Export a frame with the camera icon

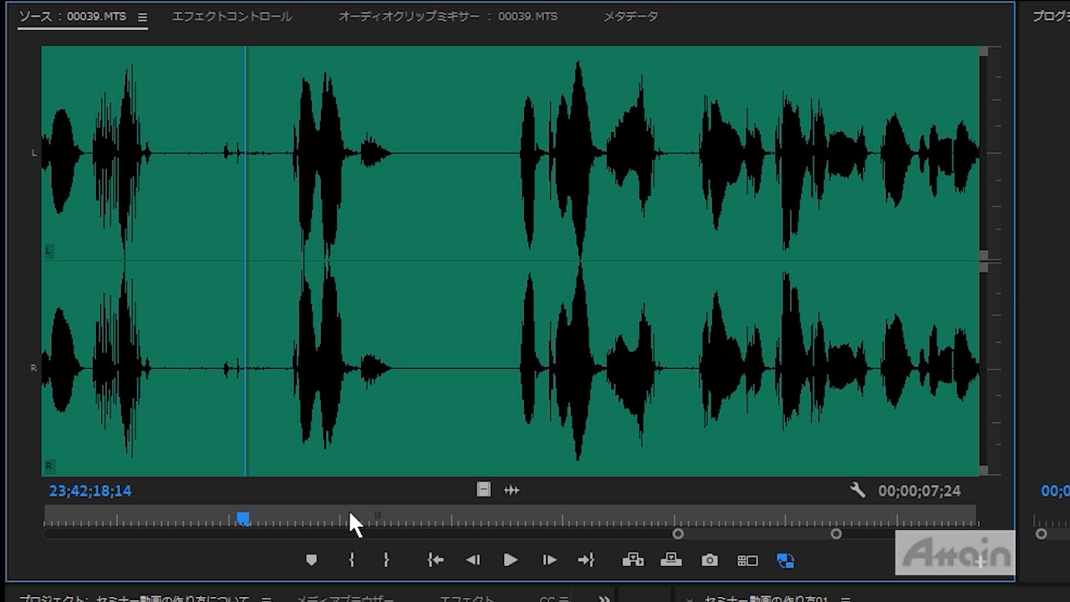(x=710, y=560)
